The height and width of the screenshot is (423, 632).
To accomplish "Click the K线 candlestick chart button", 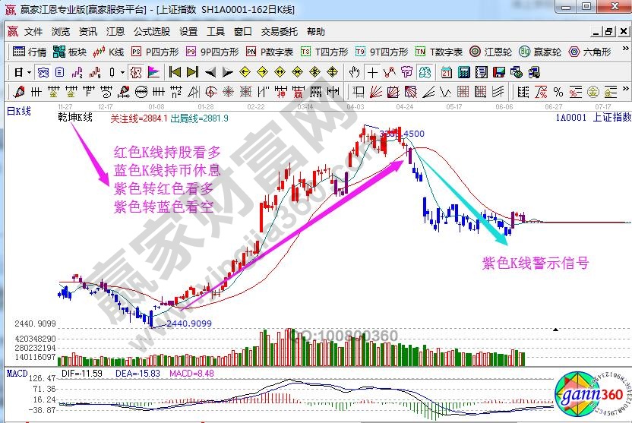I will 109,52.
